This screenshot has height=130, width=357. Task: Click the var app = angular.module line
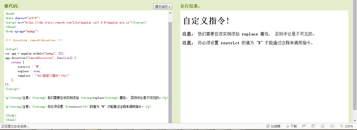coord(35,53)
